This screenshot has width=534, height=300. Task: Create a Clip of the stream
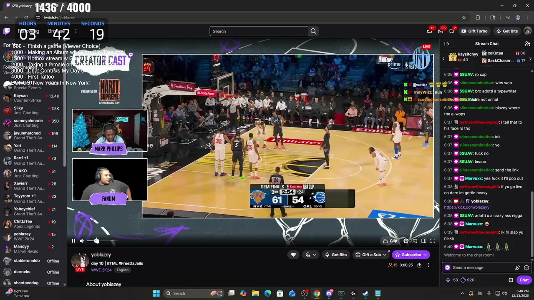tap(390, 241)
